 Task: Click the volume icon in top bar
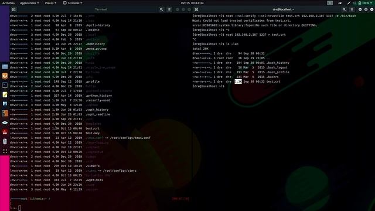coord(354,3)
